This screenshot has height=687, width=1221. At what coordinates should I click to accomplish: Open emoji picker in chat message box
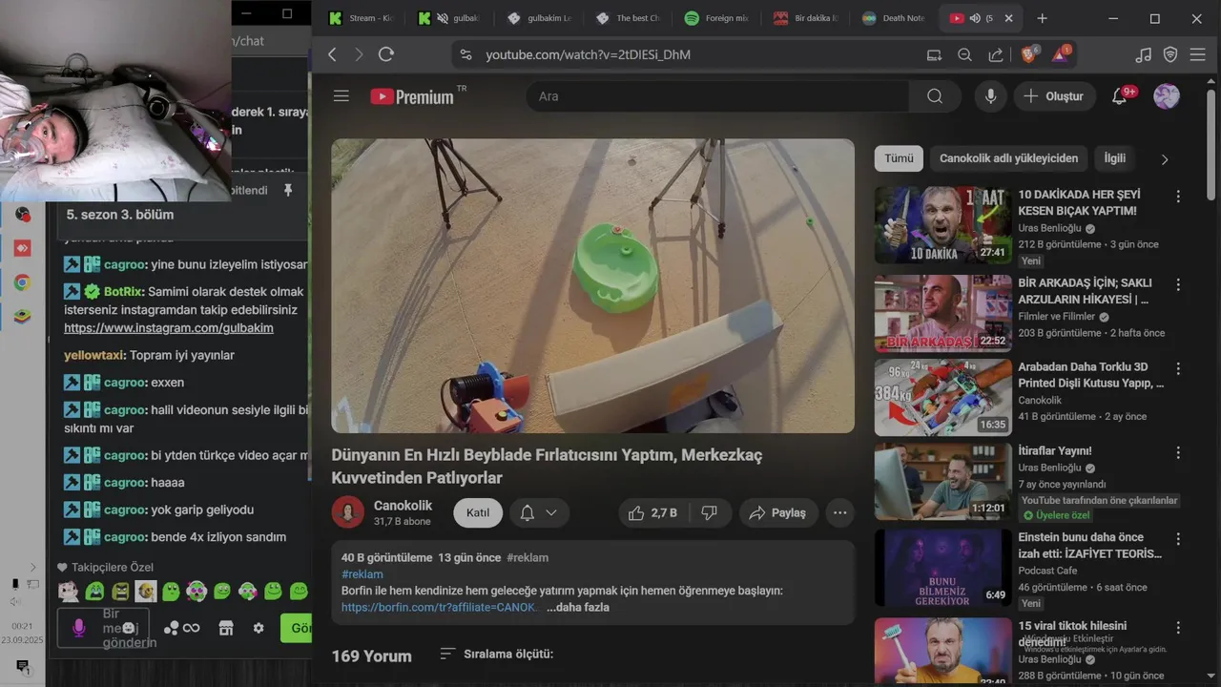tap(129, 628)
